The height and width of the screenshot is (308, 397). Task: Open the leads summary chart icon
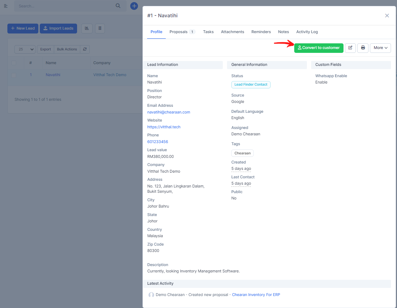click(87, 29)
